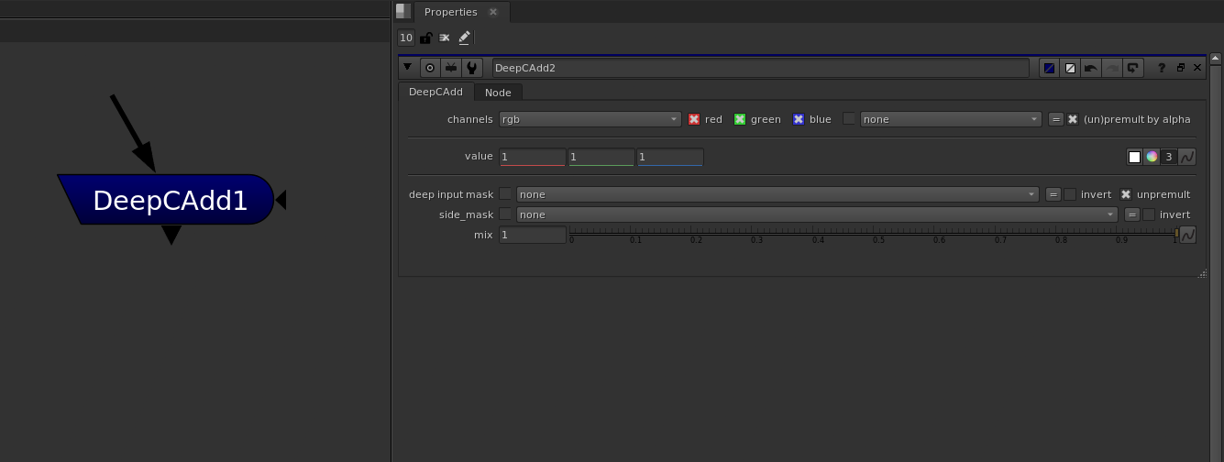1224x462 pixels.
Task: Select the DeepCAdd1 node in graph
Action: click(170, 201)
